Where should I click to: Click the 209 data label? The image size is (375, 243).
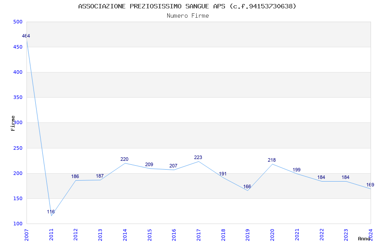149,164
